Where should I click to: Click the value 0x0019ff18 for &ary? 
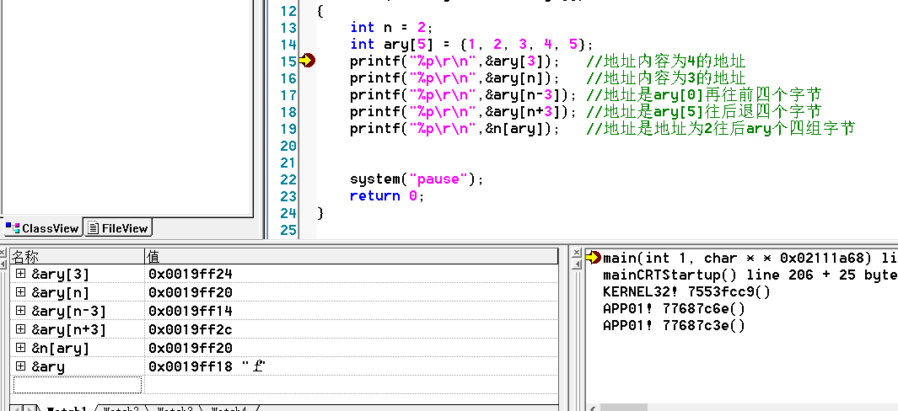(x=207, y=366)
